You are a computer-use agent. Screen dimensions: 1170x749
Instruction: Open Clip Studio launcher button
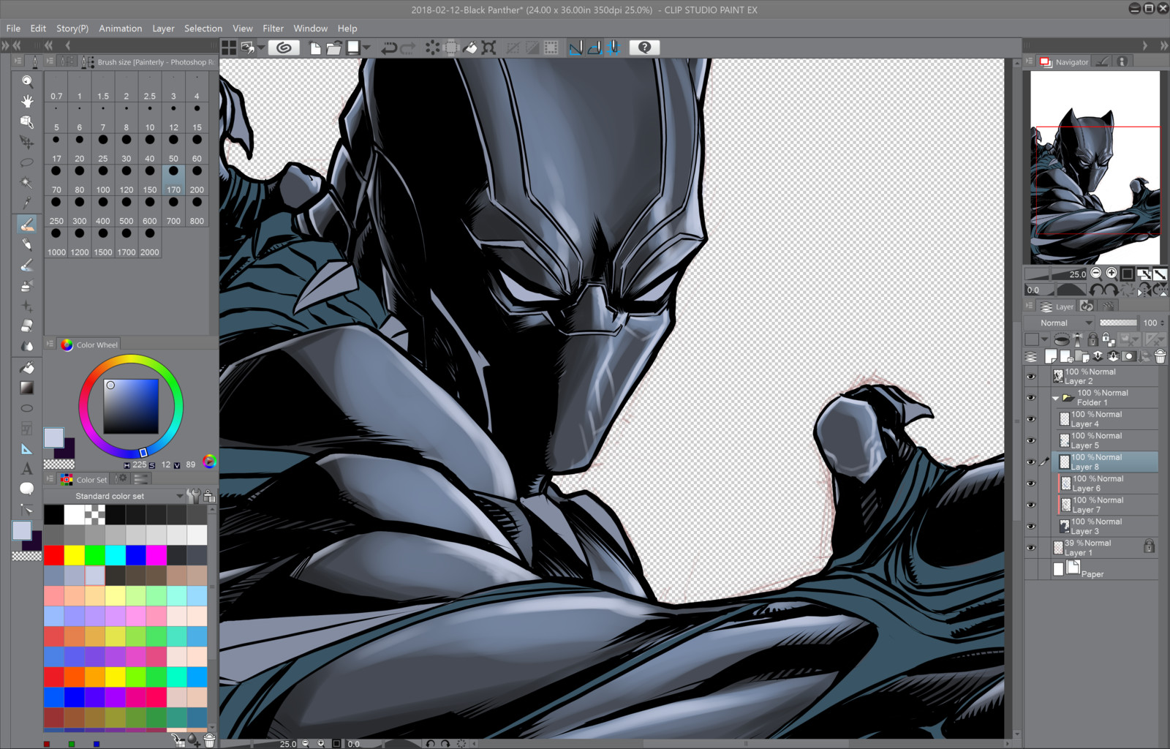[284, 48]
